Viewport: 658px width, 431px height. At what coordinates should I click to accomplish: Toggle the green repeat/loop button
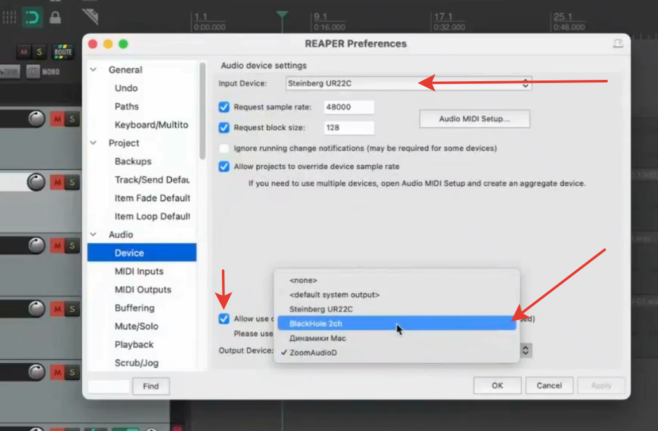pos(32,17)
